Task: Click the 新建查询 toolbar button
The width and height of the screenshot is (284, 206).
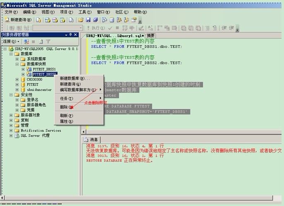Action: click(x=18, y=20)
